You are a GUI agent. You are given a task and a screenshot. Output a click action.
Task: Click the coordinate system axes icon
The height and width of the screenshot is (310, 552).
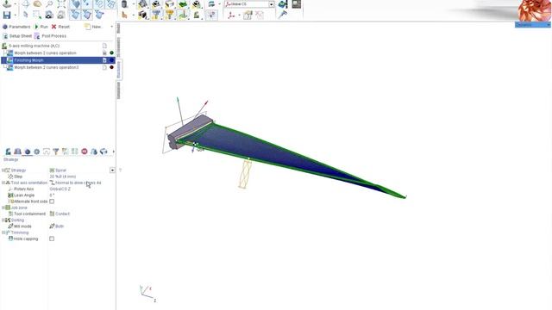point(231,15)
